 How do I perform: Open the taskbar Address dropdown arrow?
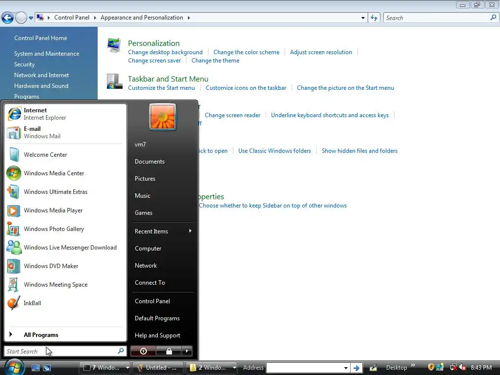(346, 368)
